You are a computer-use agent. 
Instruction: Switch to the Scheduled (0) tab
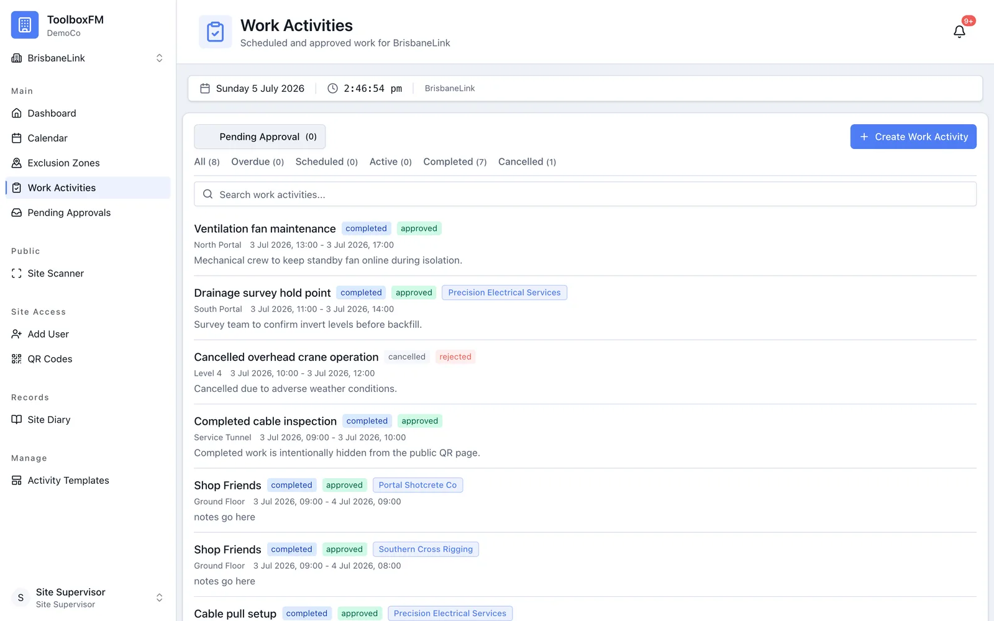[327, 161]
